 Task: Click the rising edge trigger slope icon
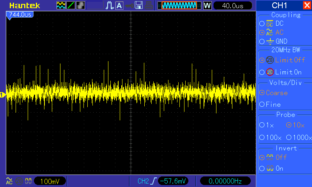(154, 181)
